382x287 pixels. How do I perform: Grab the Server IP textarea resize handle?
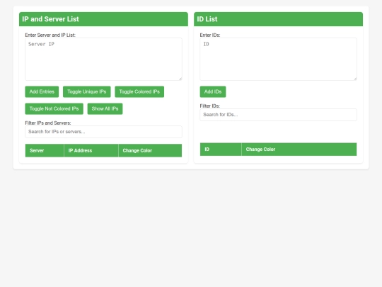pos(180,79)
